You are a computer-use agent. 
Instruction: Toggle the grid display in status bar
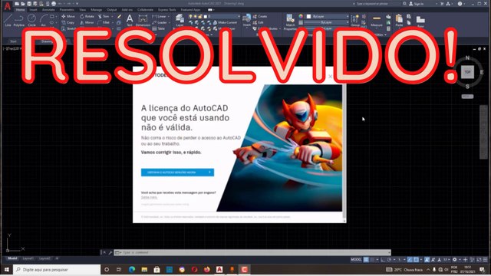366,260
